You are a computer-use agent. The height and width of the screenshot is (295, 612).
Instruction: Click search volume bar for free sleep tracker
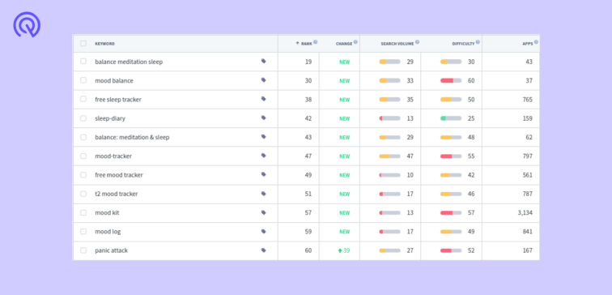(x=389, y=100)
